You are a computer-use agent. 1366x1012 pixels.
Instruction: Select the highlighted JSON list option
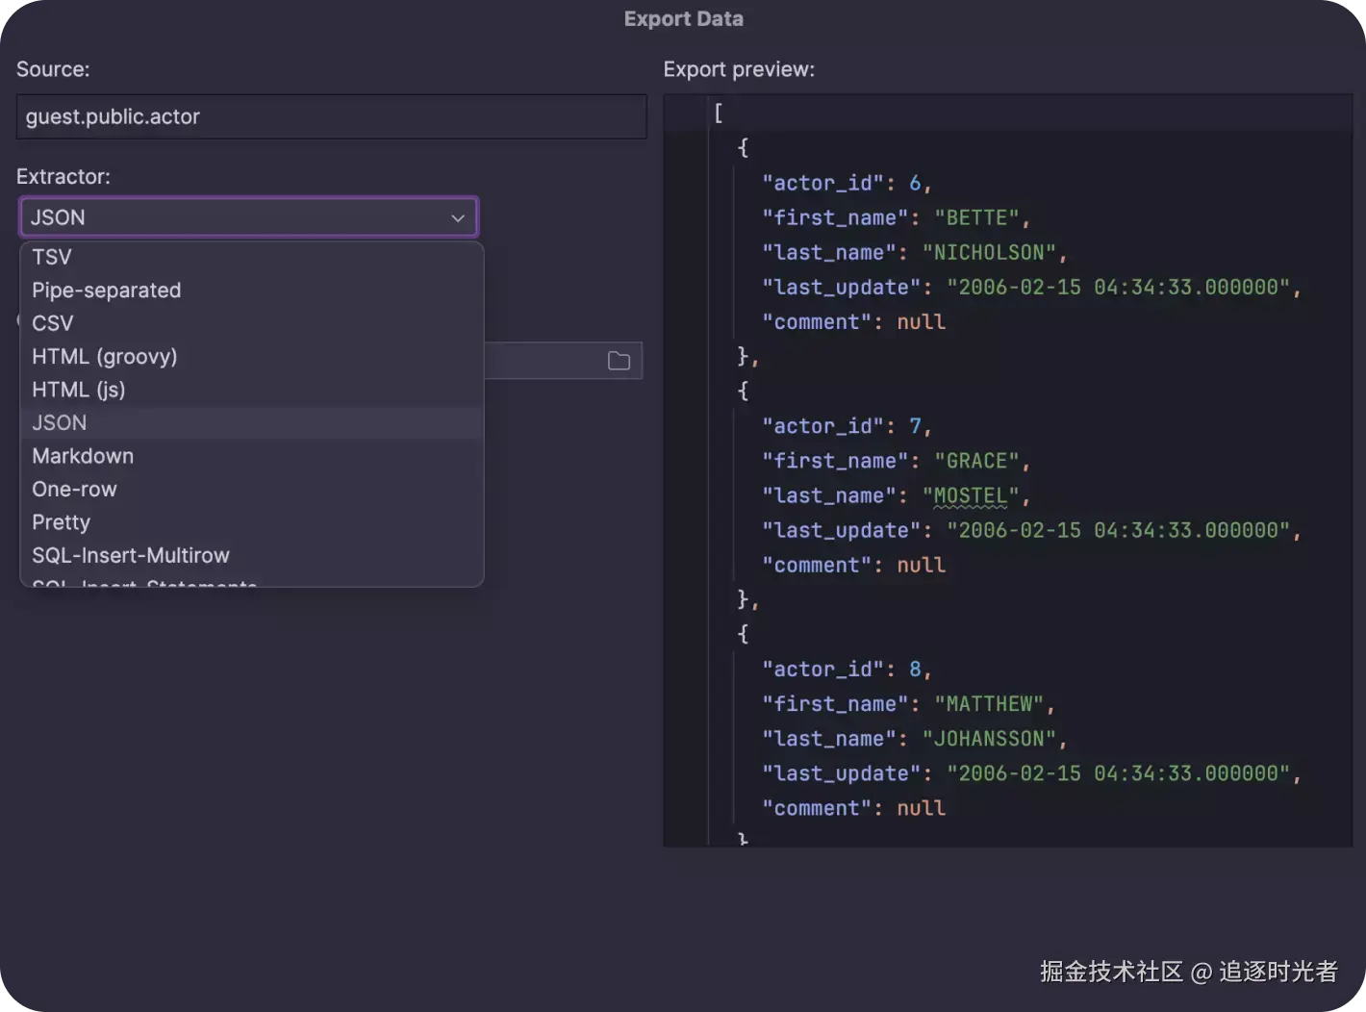pyautogui.click(x=60, y=423)
